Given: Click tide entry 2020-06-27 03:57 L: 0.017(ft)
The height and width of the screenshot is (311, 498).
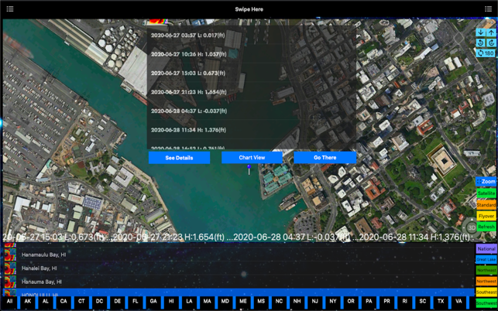Looking at the screenshot, I should click(x=187, y=36).
